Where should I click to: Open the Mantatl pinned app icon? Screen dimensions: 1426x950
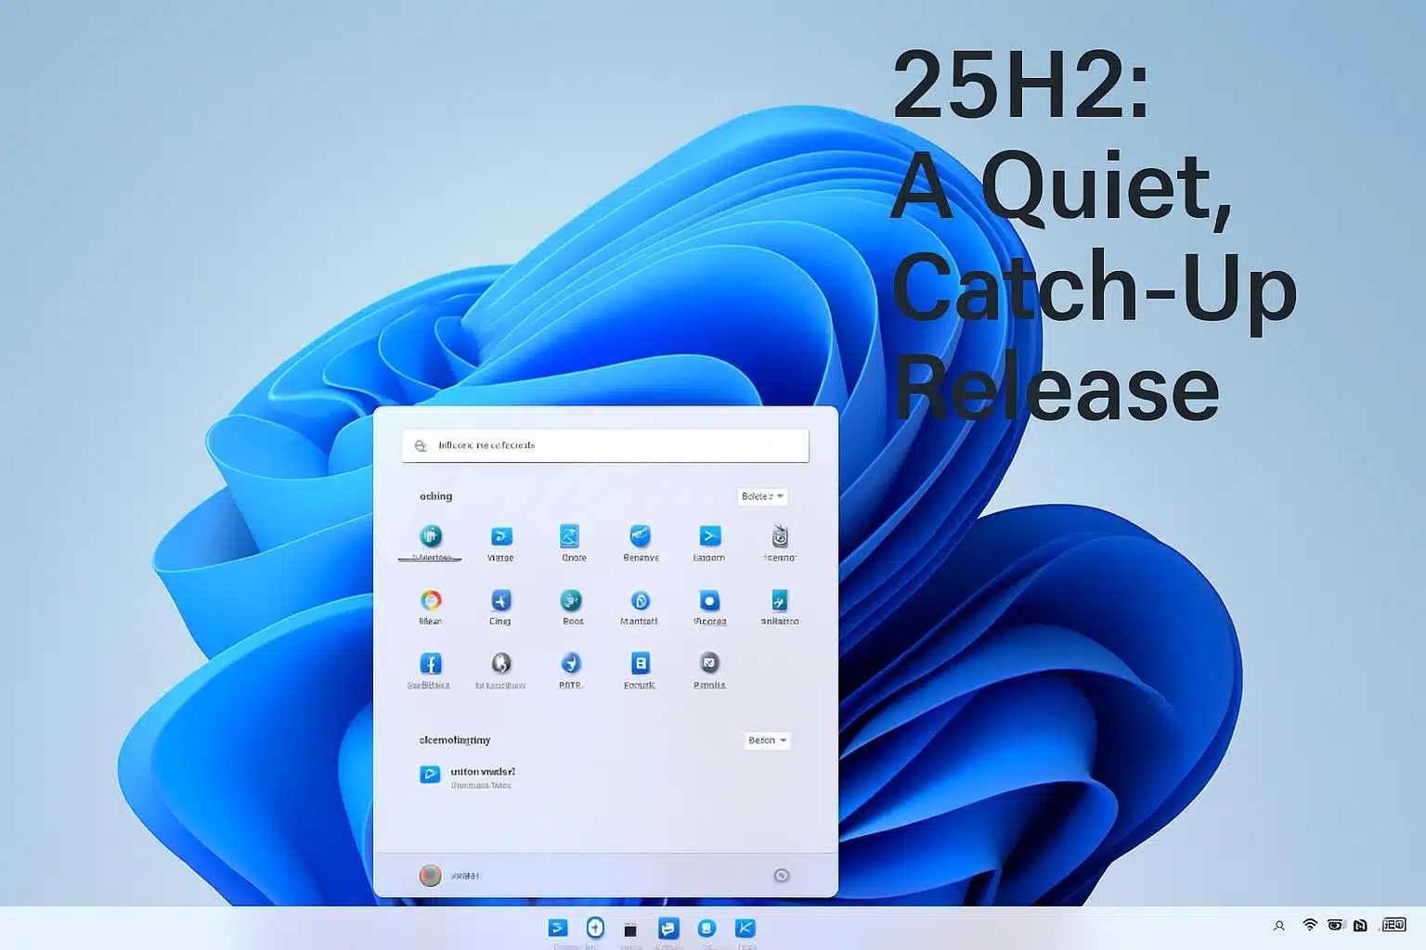(641, 600)
